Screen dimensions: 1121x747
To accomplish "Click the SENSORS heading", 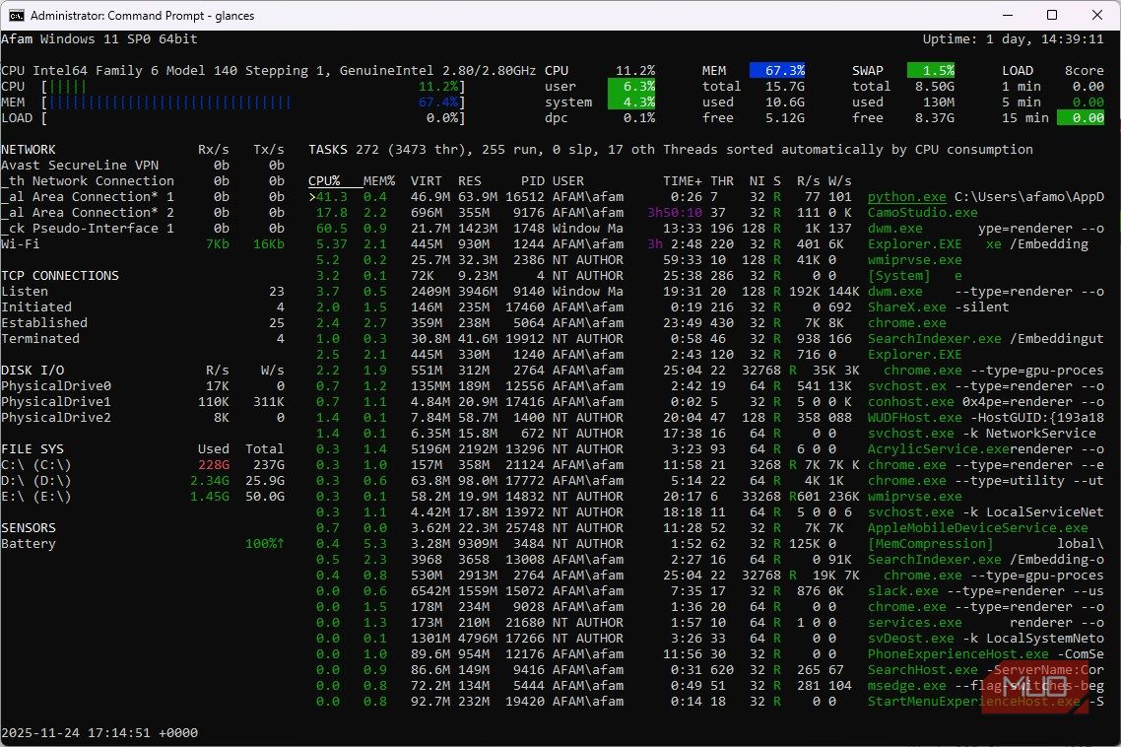I will coord(28,527).
